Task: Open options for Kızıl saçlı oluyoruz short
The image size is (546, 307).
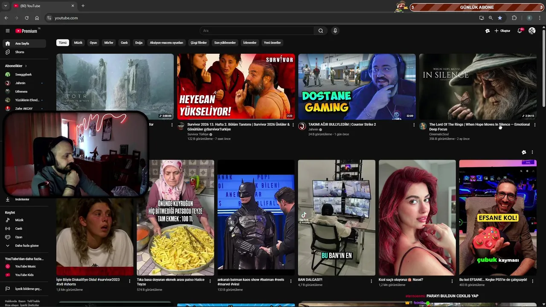Action: [452, 281]
